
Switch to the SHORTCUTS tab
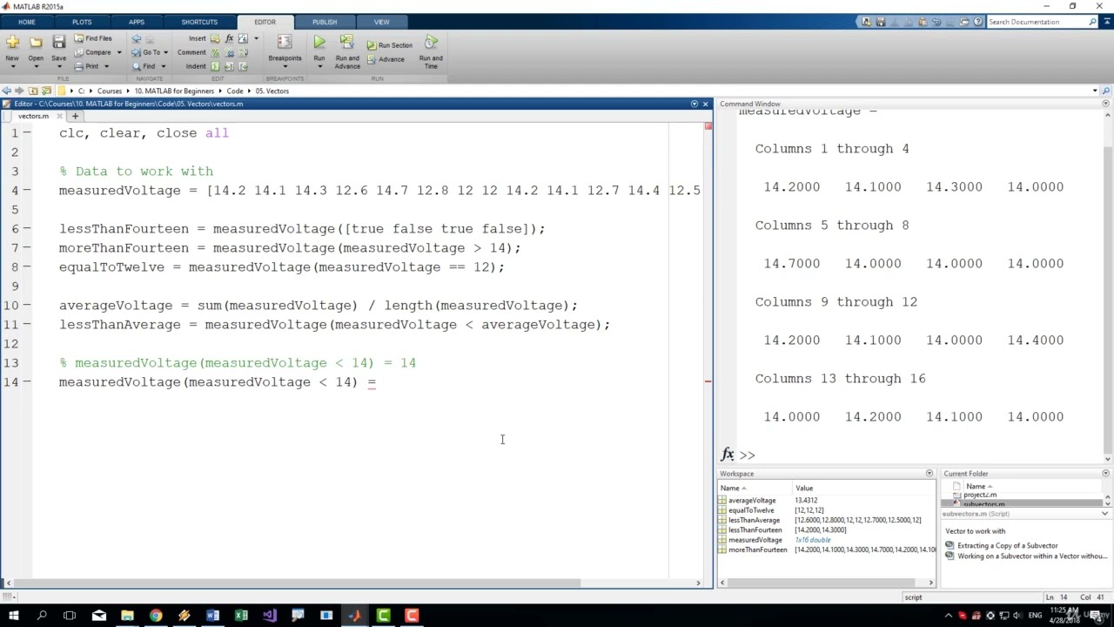(199, 22)
